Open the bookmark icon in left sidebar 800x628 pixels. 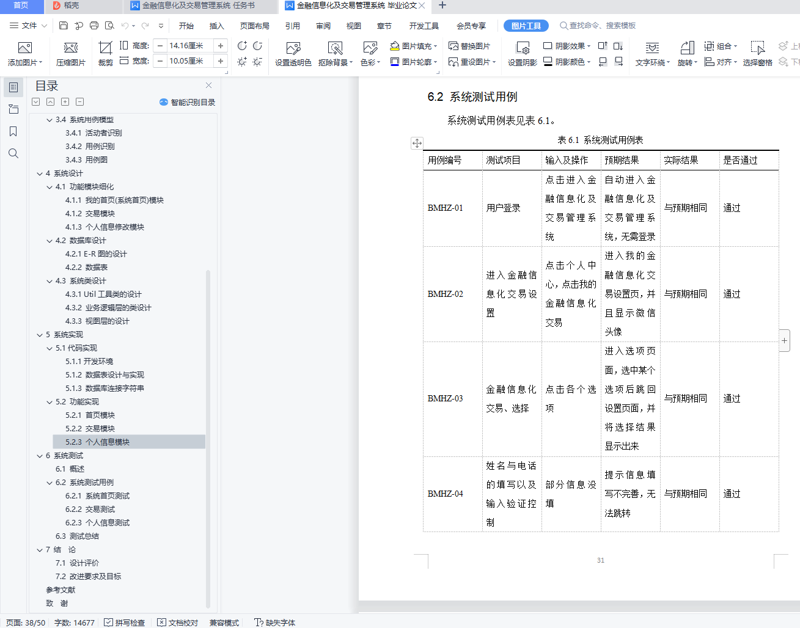point(13,131)
